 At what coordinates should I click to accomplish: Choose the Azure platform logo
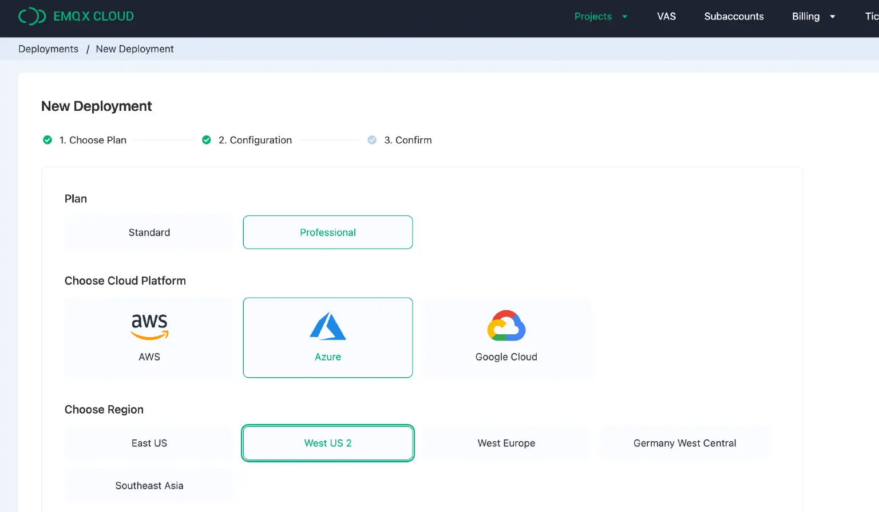327,326
